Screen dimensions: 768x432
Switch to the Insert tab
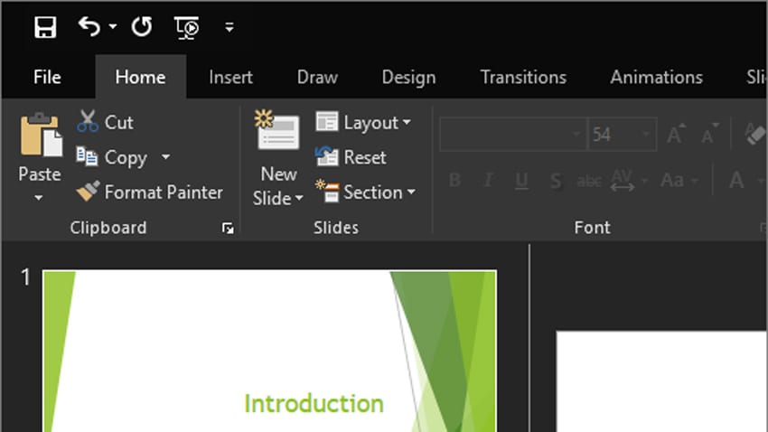pyautogui.click(x=230, y=78)
